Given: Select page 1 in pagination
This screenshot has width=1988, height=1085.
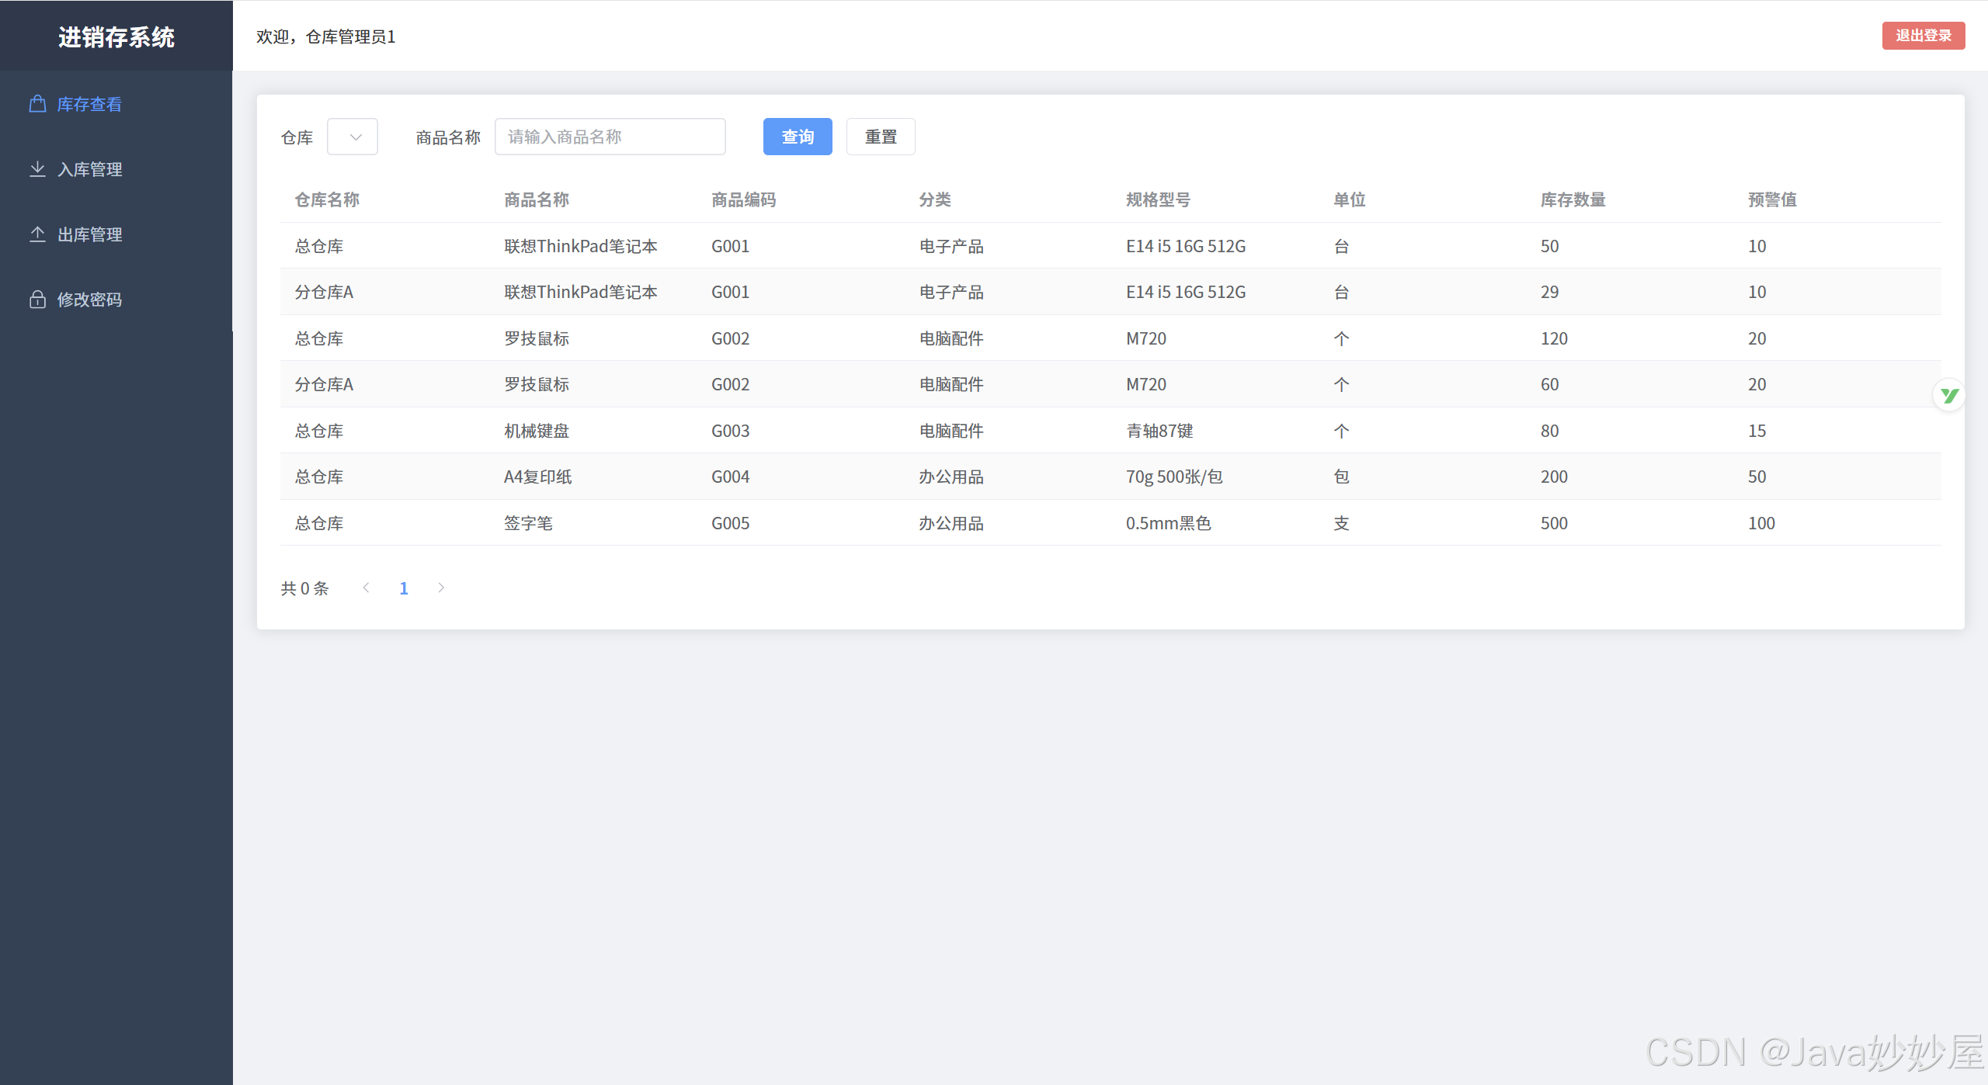Looking at the screenshot, I should pos(404,588).
